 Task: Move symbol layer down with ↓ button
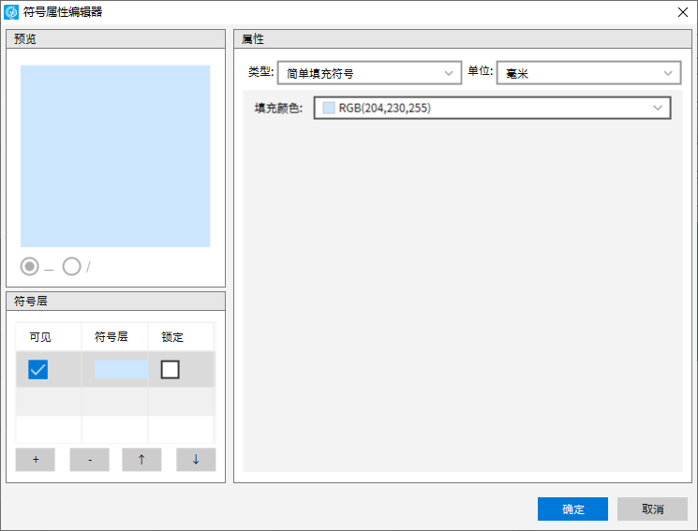pos(196,459)
